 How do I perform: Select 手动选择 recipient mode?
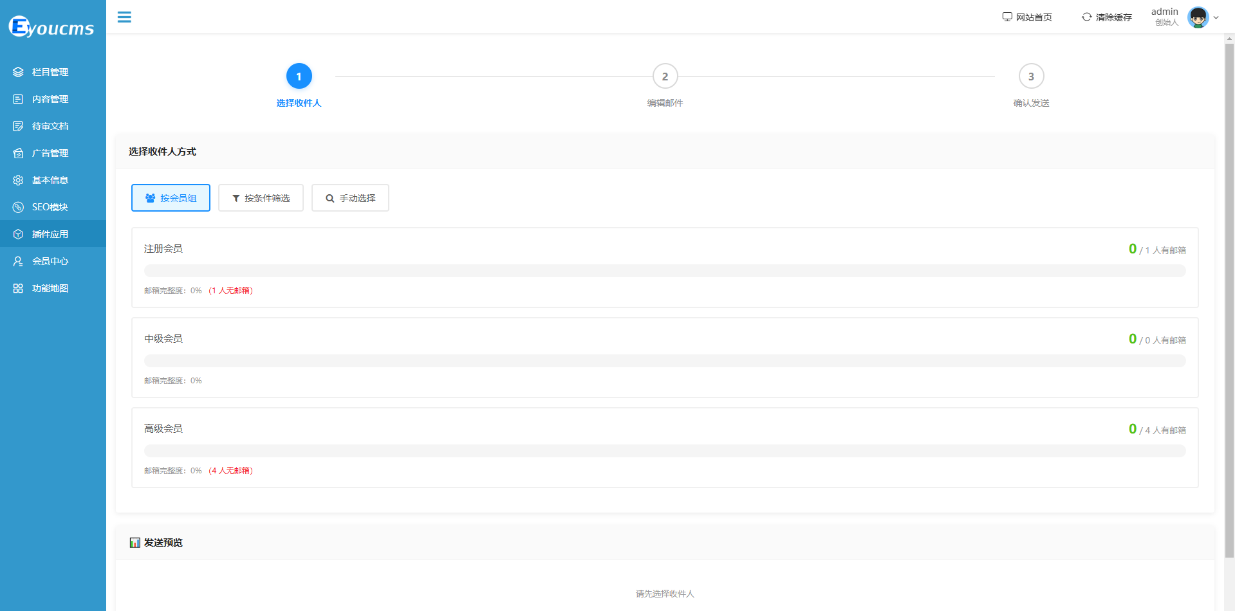coord(350,198)
